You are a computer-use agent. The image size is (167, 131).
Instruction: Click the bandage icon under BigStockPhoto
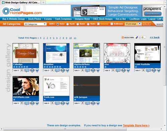(x=93, y=70)
